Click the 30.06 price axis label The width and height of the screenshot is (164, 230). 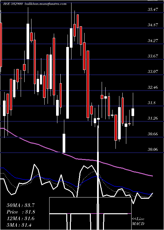[x=153, y=149]
